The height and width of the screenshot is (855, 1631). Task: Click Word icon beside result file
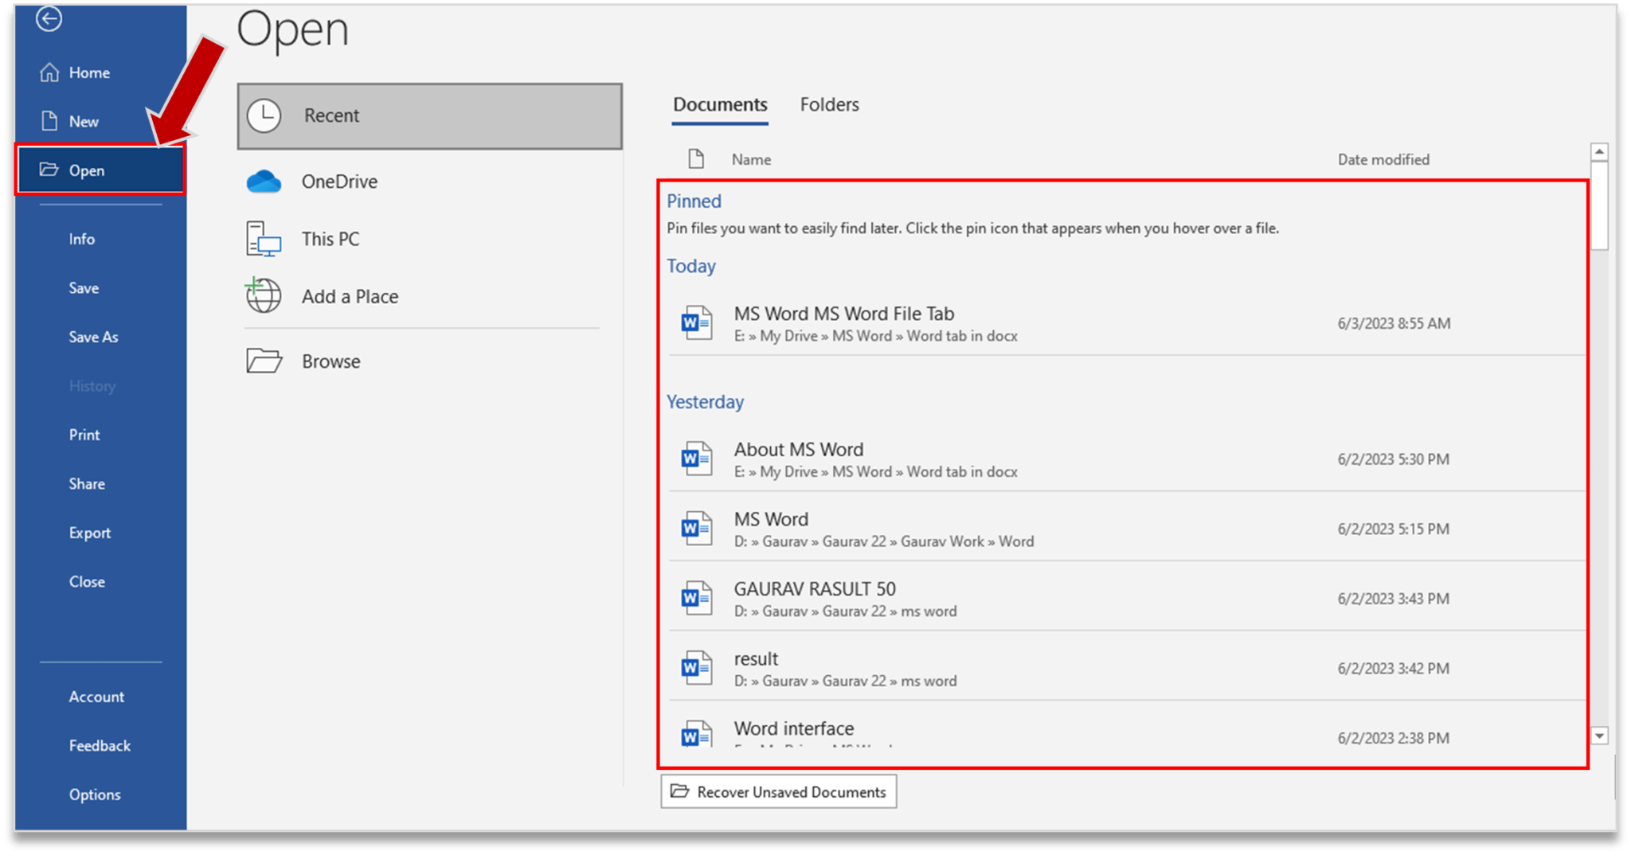697,667
